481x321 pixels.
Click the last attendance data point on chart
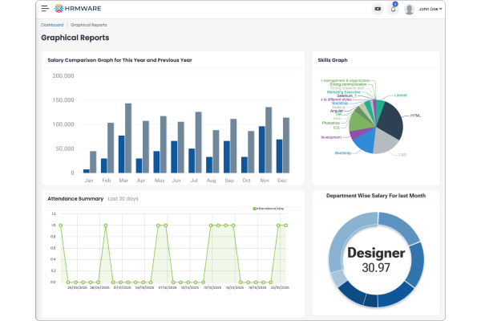(x=285, y=226)
